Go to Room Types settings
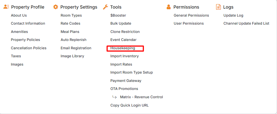Viewport: 277px width, 114px height. (71, 15)
